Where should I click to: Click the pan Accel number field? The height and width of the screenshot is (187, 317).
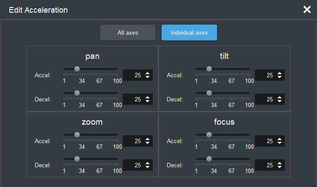pyautogui.click(x=133, y=76)
